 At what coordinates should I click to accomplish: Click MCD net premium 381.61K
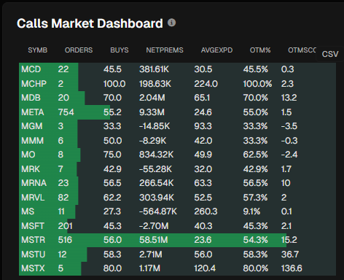154,69
